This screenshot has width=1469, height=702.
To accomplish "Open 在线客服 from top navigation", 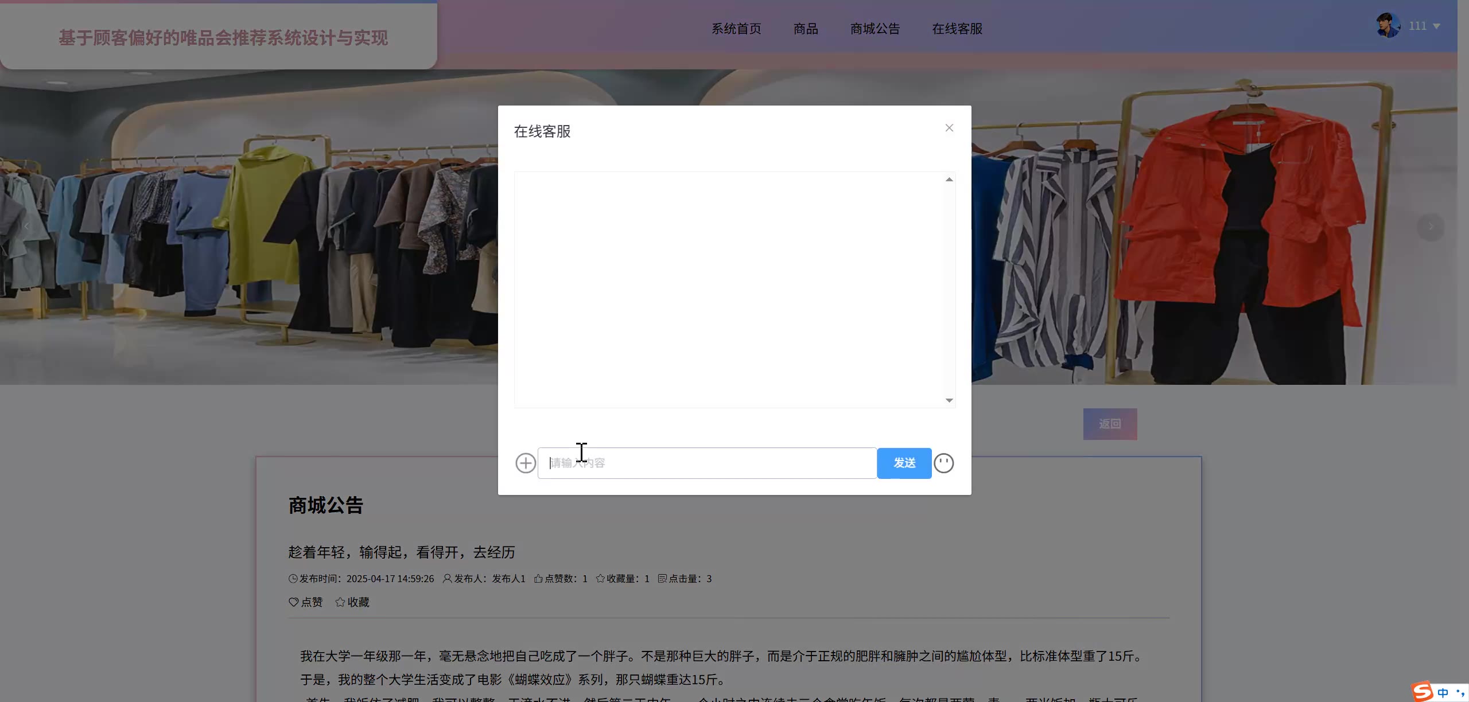I will tap(957, 29).
